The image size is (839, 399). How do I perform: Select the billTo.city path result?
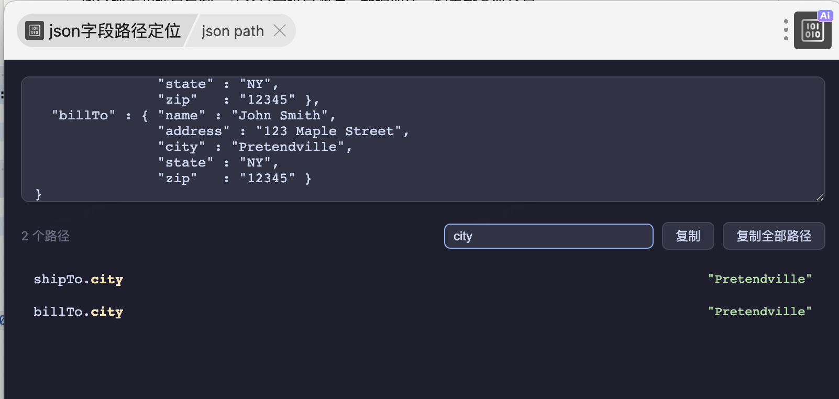[x=79, y=312]
